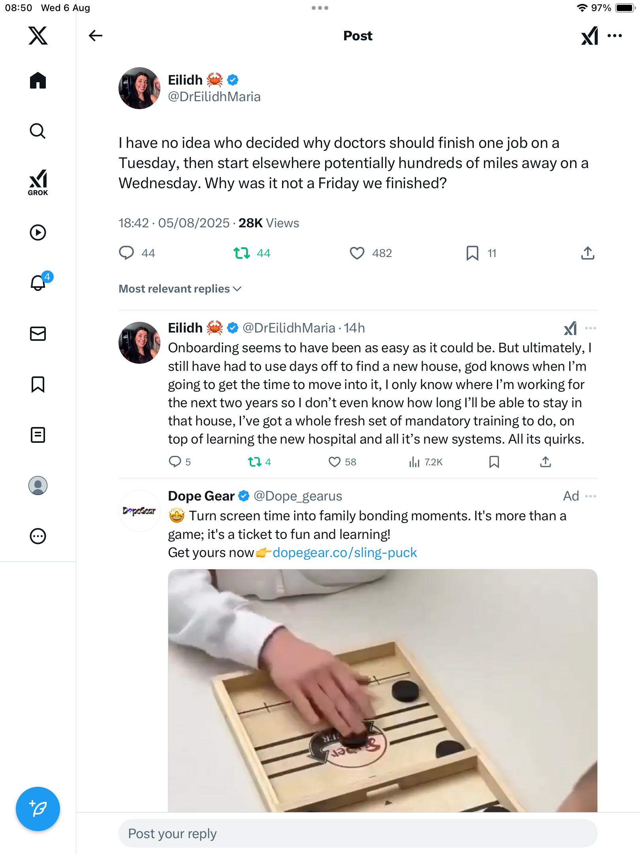Open Notifications bell with 4 badge
This screenshot has width=640, height=854.
click(38, 283)
